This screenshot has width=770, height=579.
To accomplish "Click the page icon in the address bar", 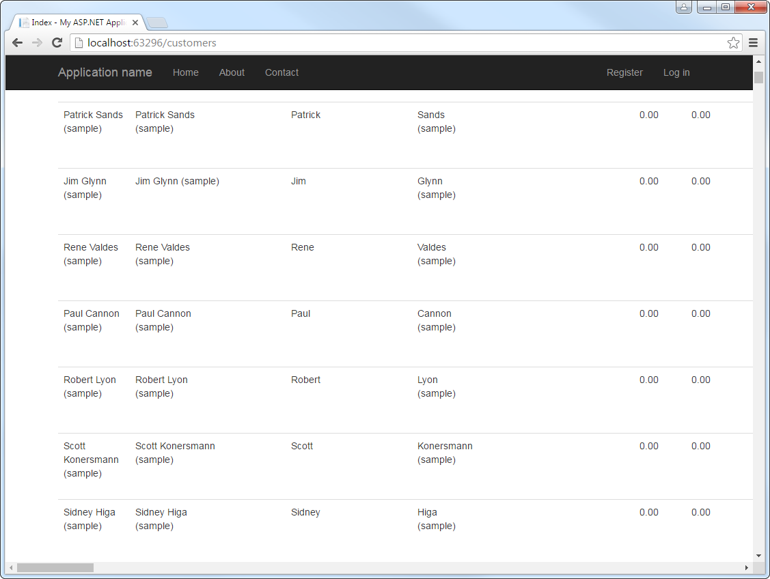I will click(x=80, y=42).
